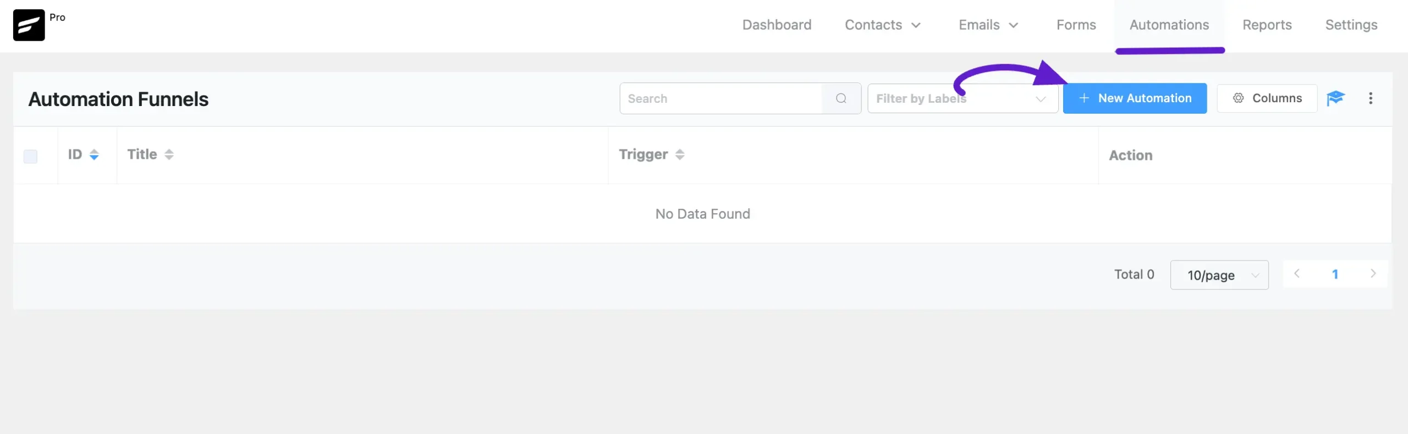The height and width of the screenshot is (434, 1408).
Task: Click the FluentCRM Pro logo icon
Action: click(x=29, y=25)
